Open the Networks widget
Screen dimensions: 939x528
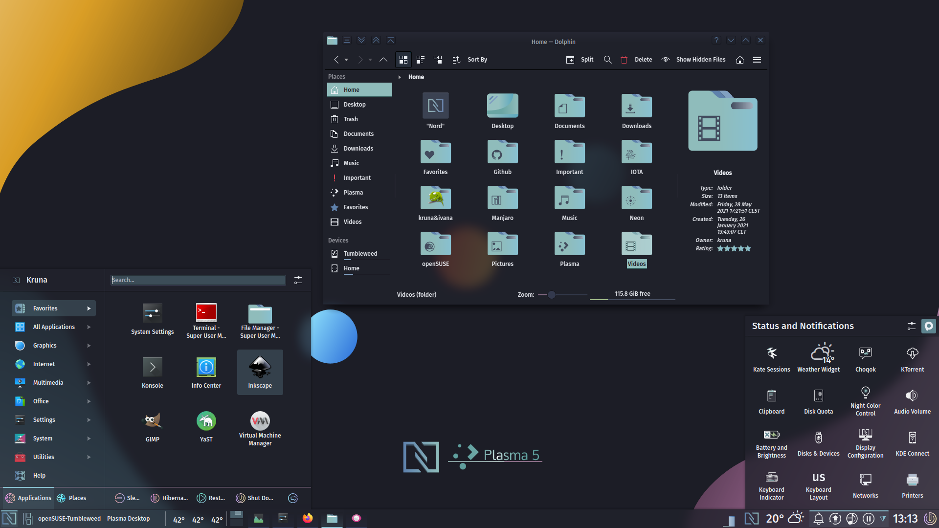[865, 485]
